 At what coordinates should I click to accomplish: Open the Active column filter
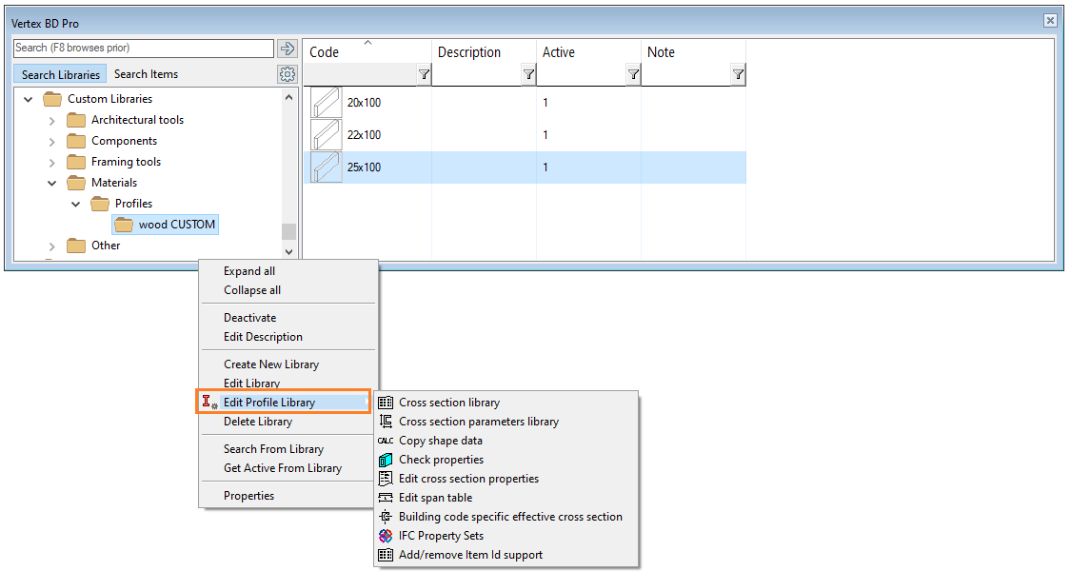(x=633, y=74)
